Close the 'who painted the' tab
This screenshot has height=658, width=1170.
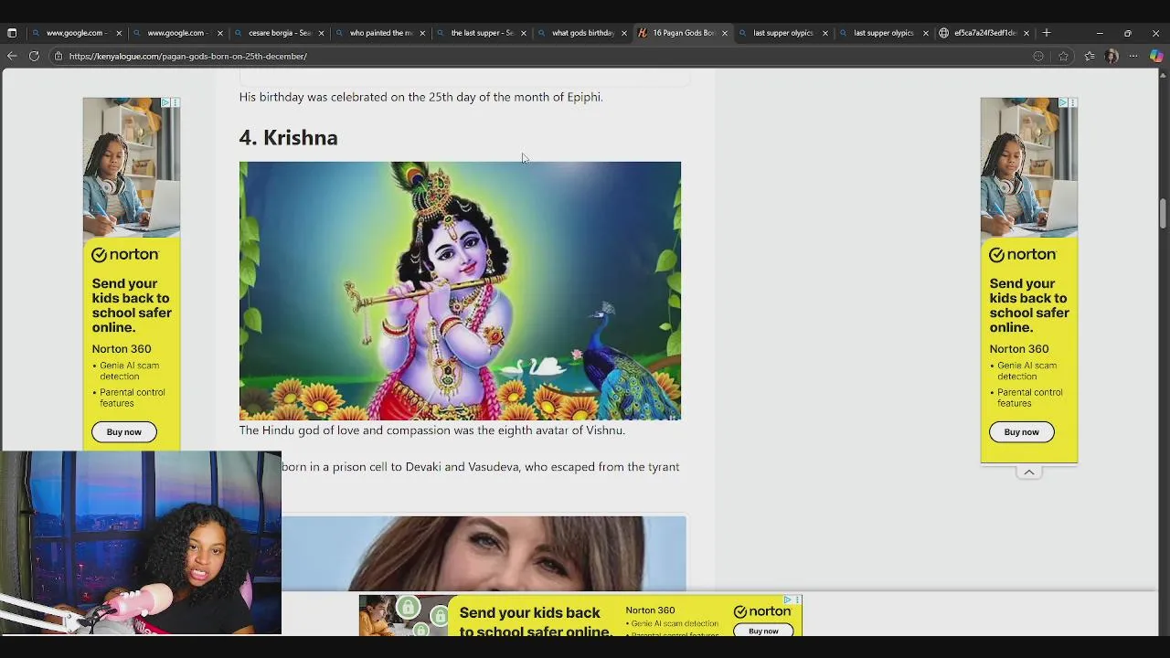tap(422, 33)
